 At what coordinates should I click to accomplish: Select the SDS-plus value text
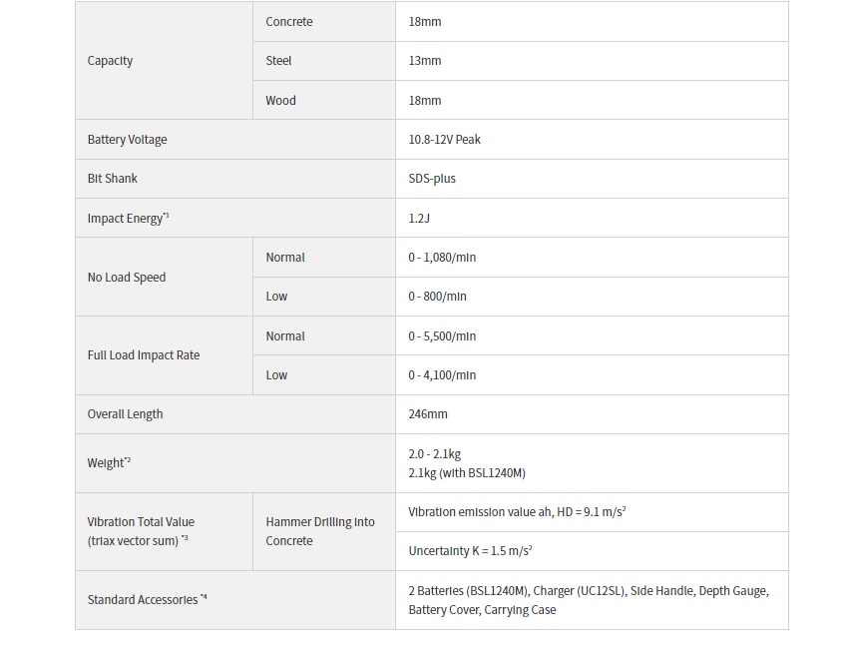click(432, 179)
